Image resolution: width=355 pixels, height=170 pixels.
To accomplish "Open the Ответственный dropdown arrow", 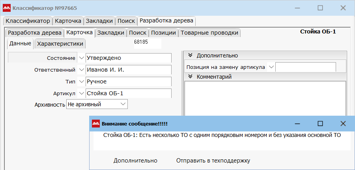I will (81, 70).
